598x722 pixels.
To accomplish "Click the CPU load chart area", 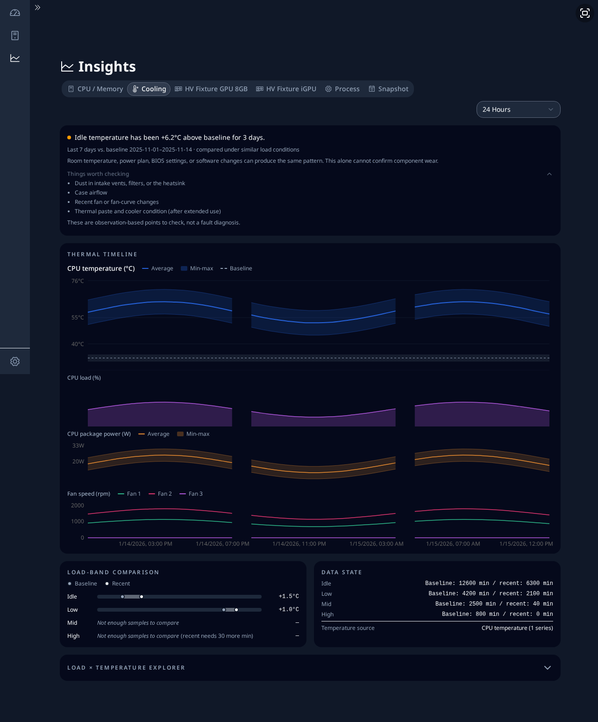I will [319, 407].
